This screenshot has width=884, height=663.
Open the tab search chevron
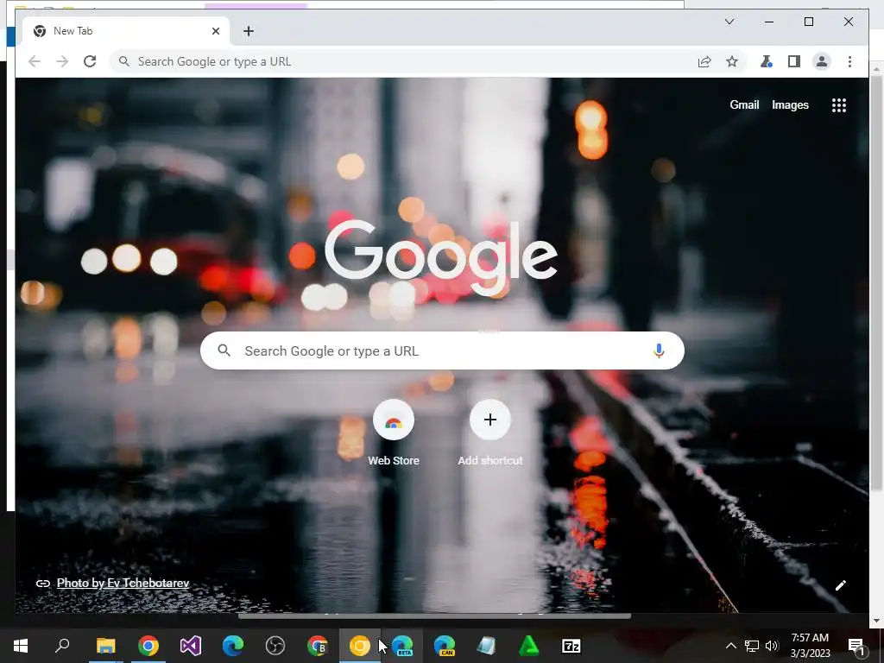coord(729,22)
